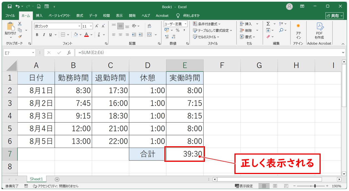Switch to the Insert (挿入) tab
349x191 pixels.
pos(39,16)
